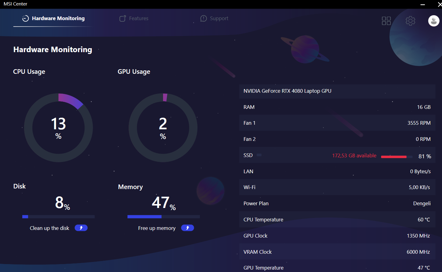Click the 'VRAM Clock' row label
Screen dimensions: 442x272
(x=258, y=252)
